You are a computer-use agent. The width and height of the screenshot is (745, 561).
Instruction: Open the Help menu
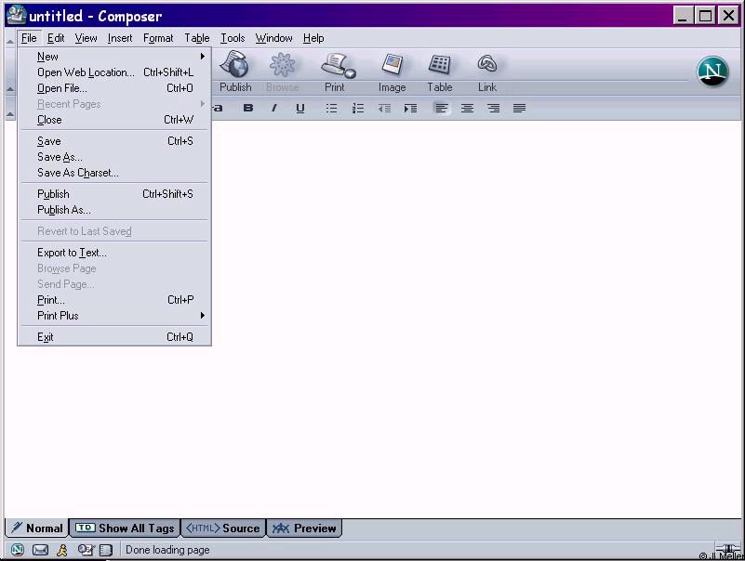tap(313, 38)
